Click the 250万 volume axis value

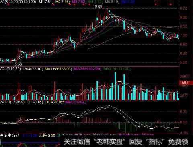[185, 77]
